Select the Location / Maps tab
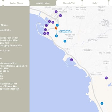Viewport: 112px width, 112px height. pyautogui.click(x=43, y=3)
